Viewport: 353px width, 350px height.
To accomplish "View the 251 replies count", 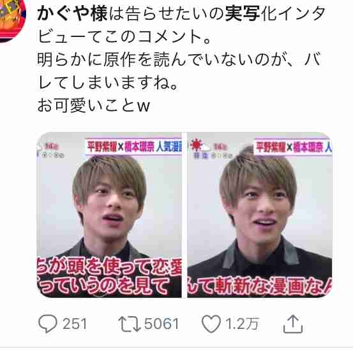I will pyautogui.click(x=75, y=324).
